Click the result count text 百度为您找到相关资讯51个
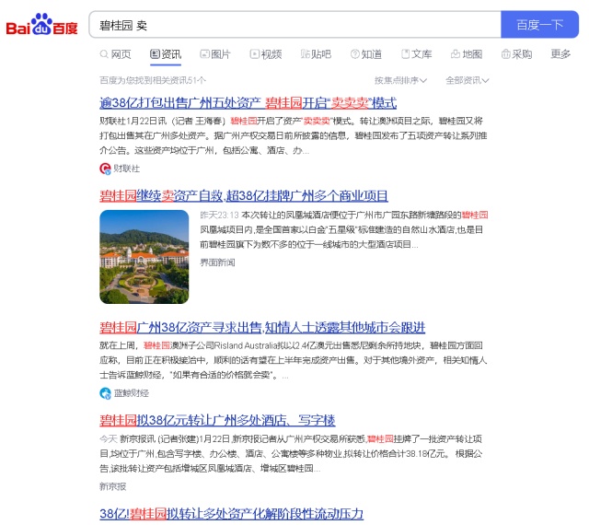The image size is (589, 525). tap(153, 80)
